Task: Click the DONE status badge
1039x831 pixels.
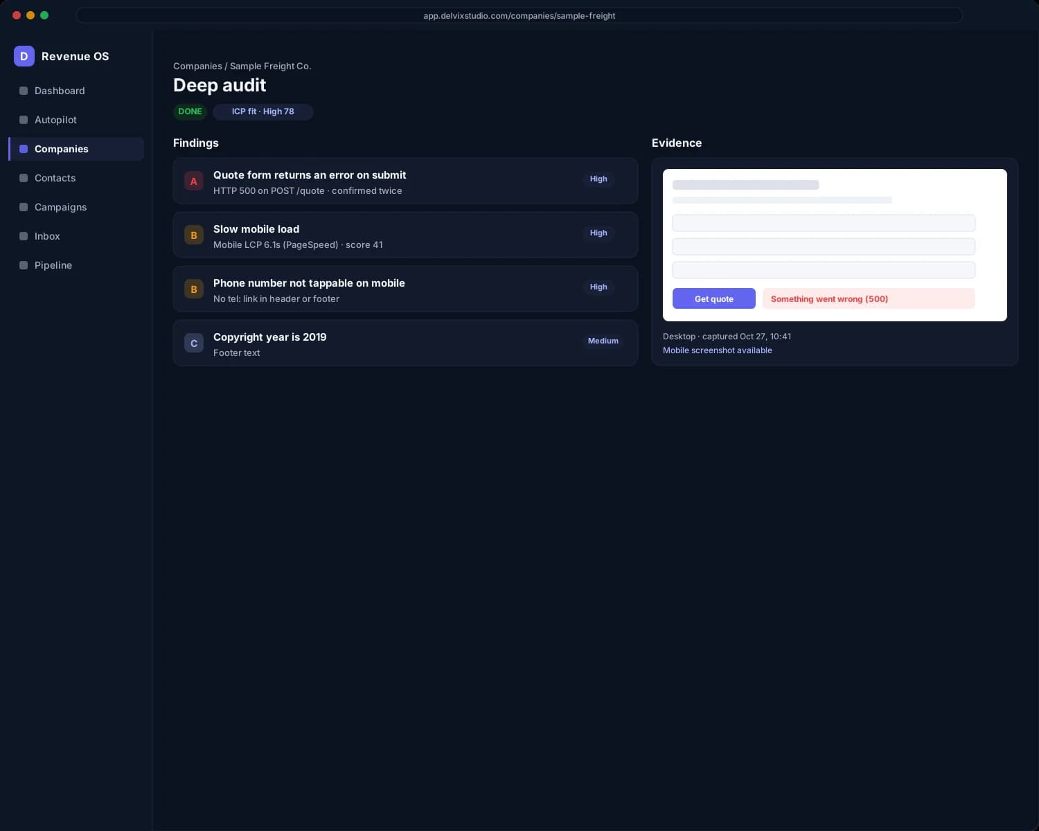Action: pyautogui.click(x=190, y=111)
